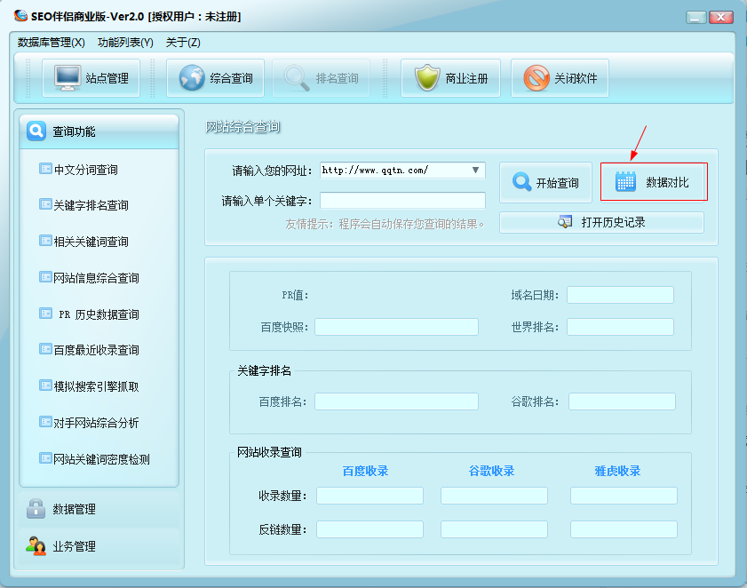The image size is (747, 588).
Task: Minimize the SEO伴侣 window
Action: pyautogui.click(x=696, y=17)
